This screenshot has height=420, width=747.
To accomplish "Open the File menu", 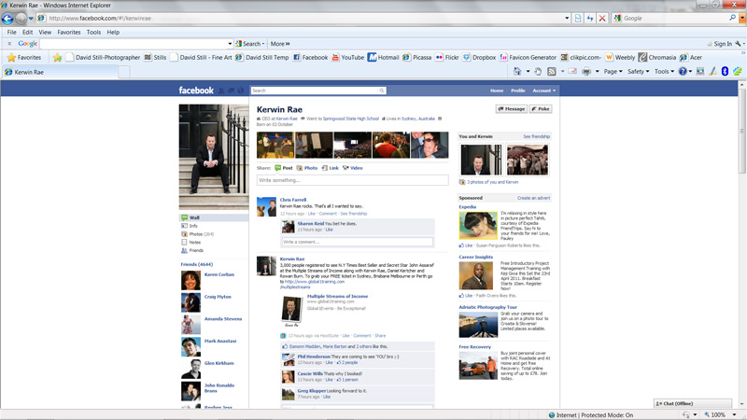I will (12, 32).
